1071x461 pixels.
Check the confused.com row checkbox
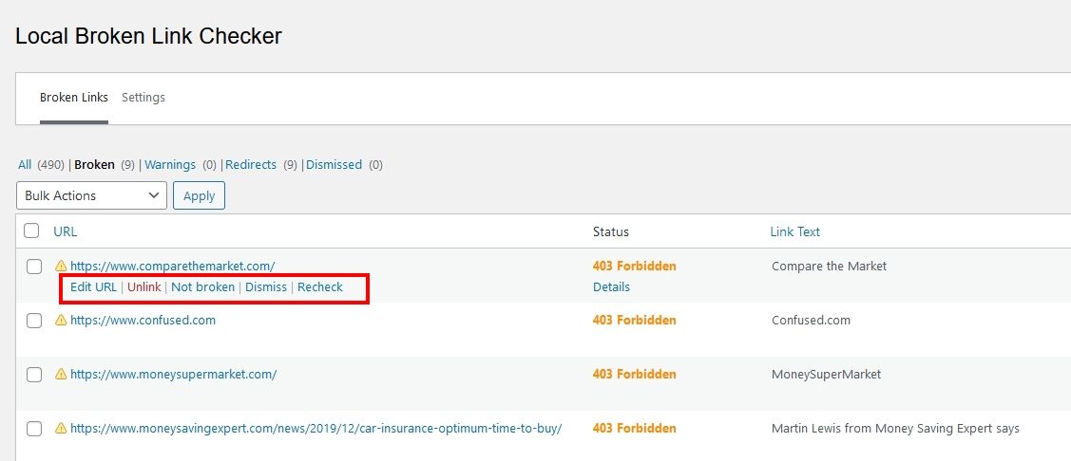(x=34, y=321)
